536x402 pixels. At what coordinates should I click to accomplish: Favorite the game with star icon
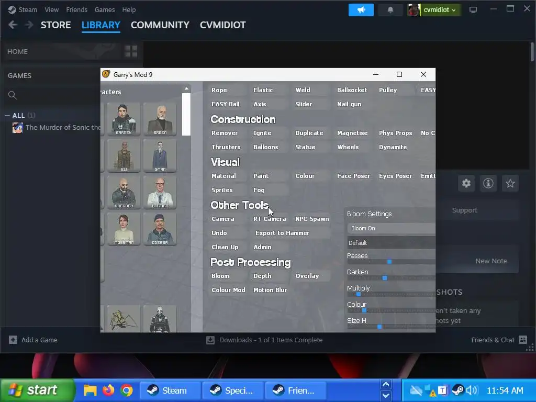[x=510, y=183]
